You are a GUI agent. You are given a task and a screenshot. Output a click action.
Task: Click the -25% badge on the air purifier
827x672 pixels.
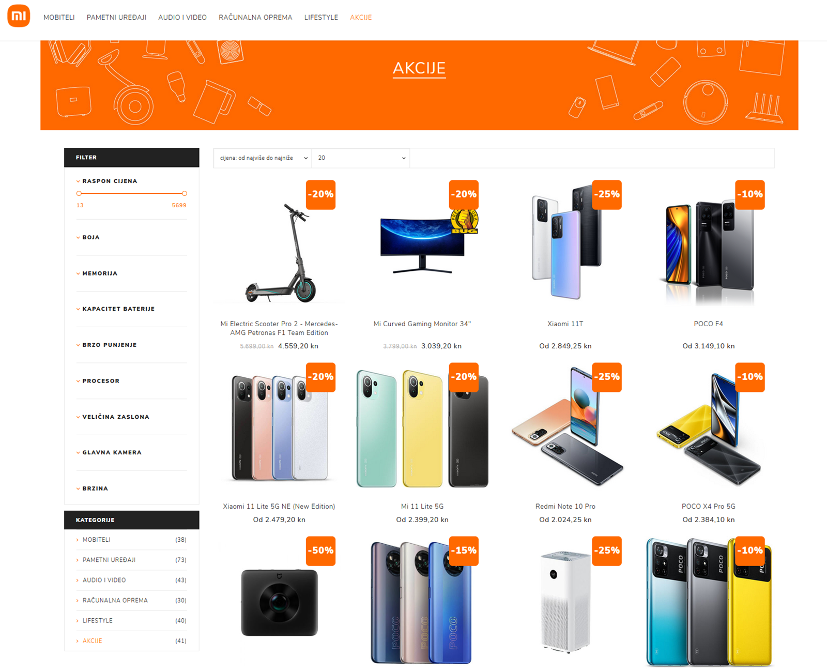pos(606,551)
